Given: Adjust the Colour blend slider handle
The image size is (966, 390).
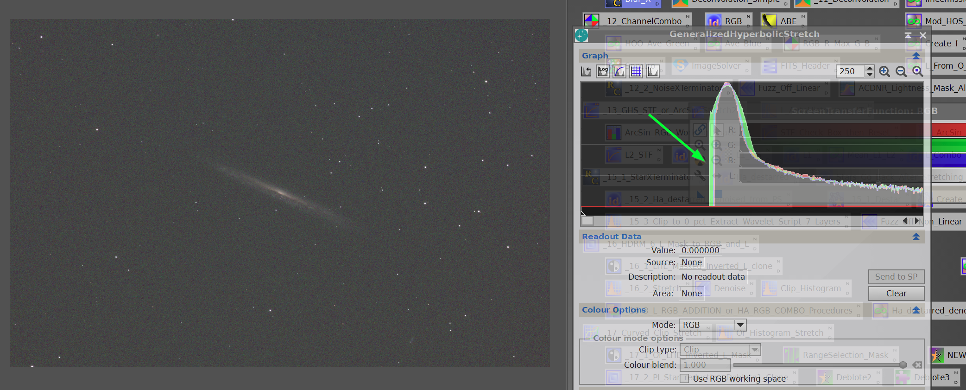Looking at the screenshot, I should [903, 365].
